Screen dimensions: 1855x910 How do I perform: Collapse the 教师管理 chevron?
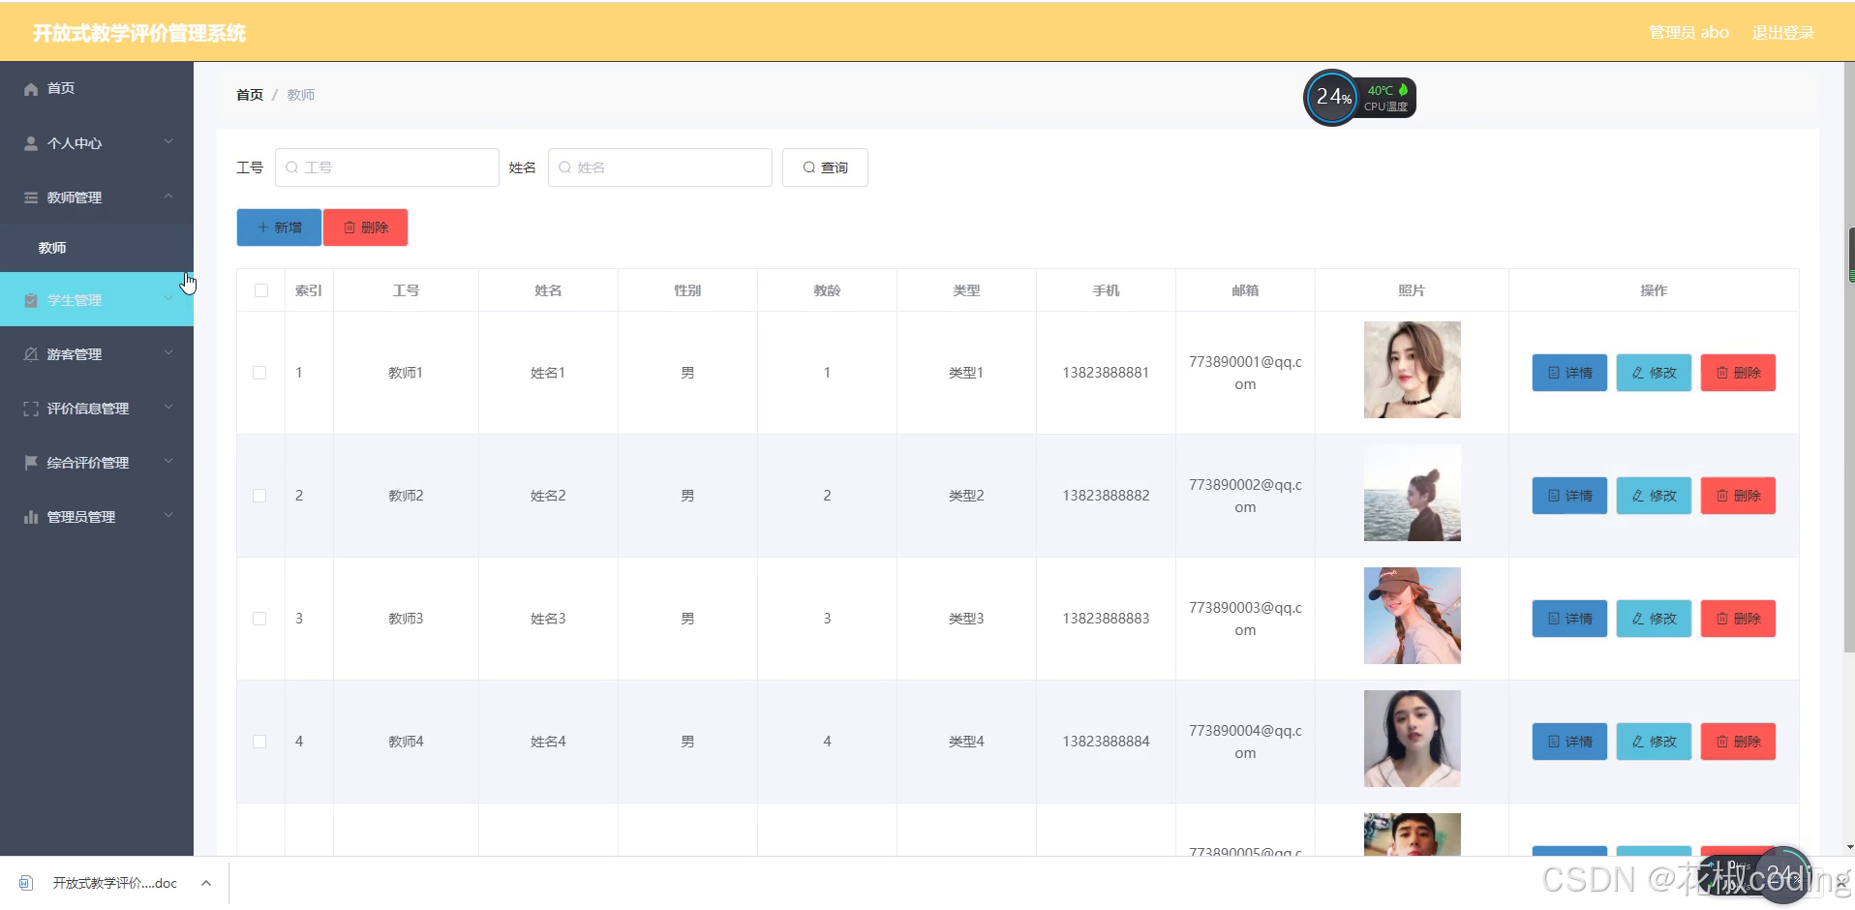[x=168, y=197]
